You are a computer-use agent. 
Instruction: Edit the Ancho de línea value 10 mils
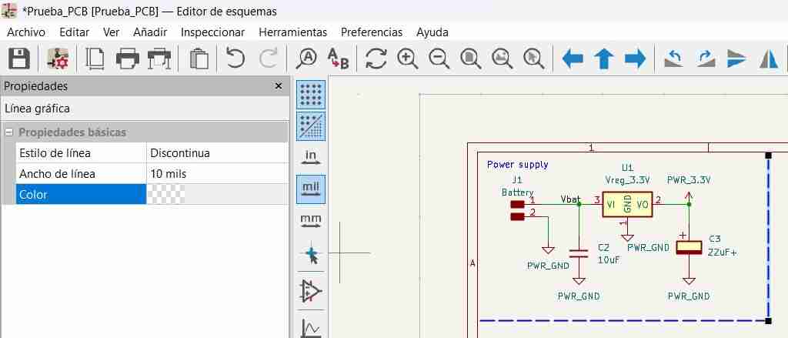217,174
